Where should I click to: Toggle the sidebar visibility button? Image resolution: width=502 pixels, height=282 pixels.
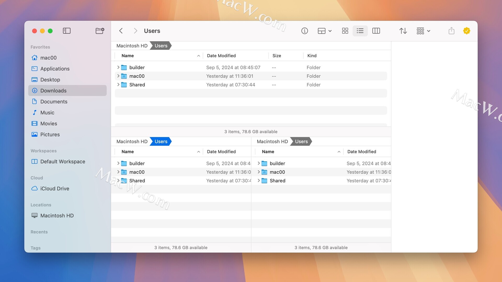[67, 31]
